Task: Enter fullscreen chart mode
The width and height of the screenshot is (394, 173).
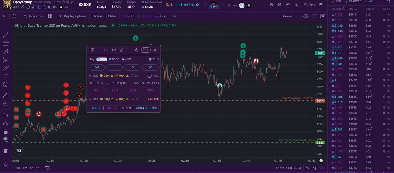Action: point(314,16)
